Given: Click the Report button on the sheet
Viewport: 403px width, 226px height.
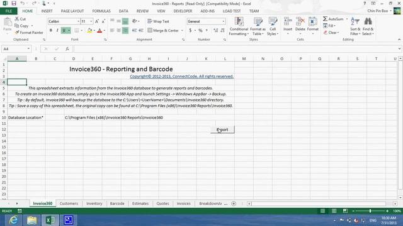Looking at the screenshot, I should pyautogui.click(x=222, y=130).
